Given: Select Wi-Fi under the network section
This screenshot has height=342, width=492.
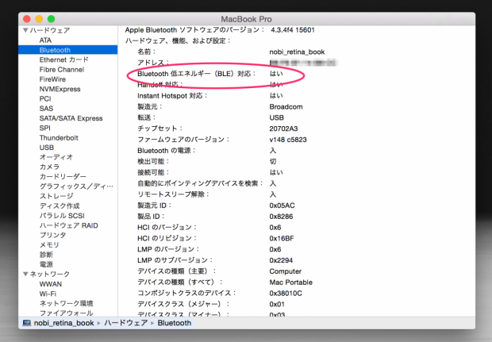Looking at the screenshot, I should tap(48, 294).
